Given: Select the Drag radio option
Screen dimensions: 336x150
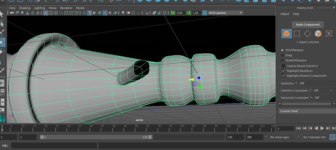Looking at the screenshot, I should click(x=282, y=55).
